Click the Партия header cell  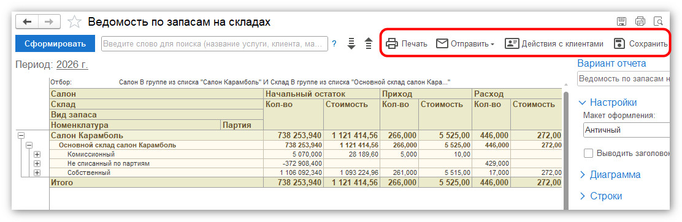[x=242, y=125]
